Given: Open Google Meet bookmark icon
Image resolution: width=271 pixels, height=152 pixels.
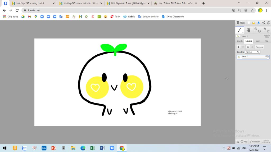Looking at the screenshot, I should pyautogui.click(x=23, y=17).
